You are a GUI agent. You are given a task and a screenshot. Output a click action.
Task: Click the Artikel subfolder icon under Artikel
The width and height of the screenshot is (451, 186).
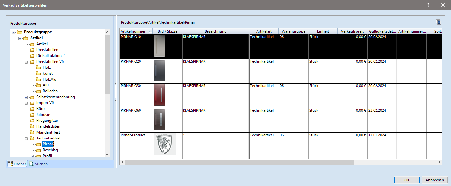click(32, 44)
